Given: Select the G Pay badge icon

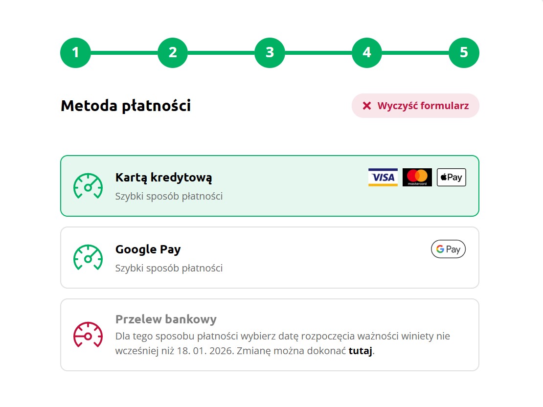Looking at the screenshot, I should (x=448, y=249).
